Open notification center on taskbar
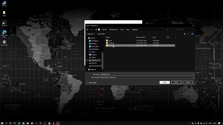The width and height of the screenshot is (223, 125). (219, 123)
